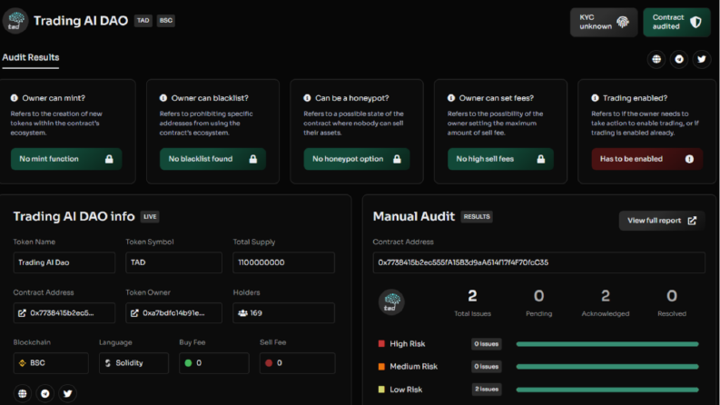Click the TAD badge near title
This screenshot has width=720, height=405.
(143, 21)
